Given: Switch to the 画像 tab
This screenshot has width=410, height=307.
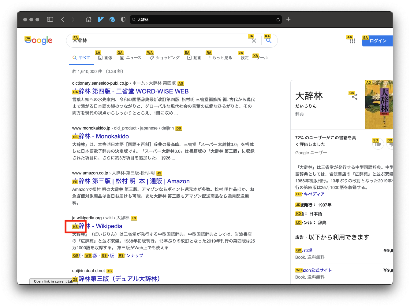Looking at the screenshot, I should click(105, 58).
